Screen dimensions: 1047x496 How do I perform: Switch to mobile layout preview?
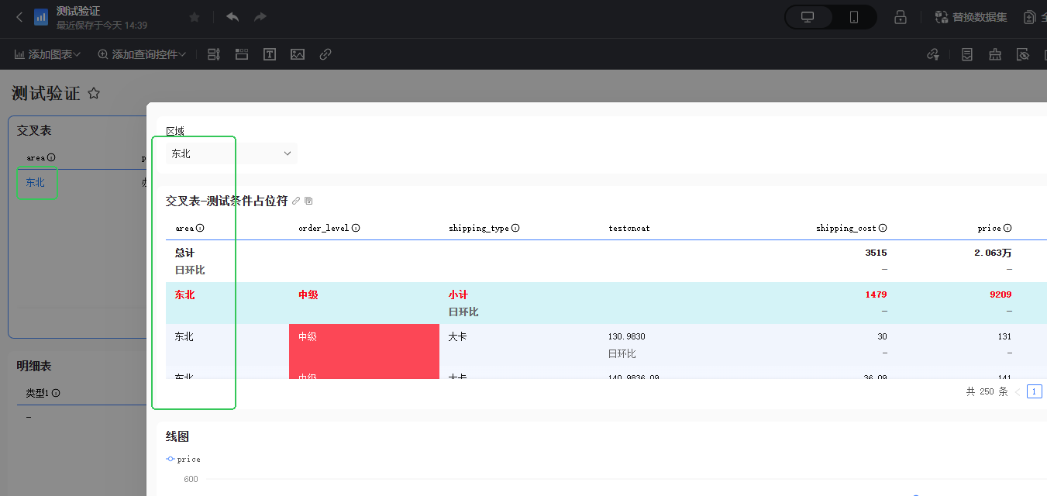pyautogui.click(x=854, y=17)
